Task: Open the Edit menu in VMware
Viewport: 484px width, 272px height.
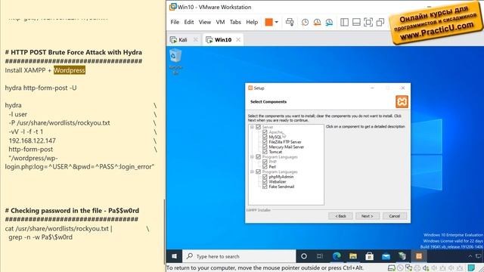Action: click(x=189, y=22)
